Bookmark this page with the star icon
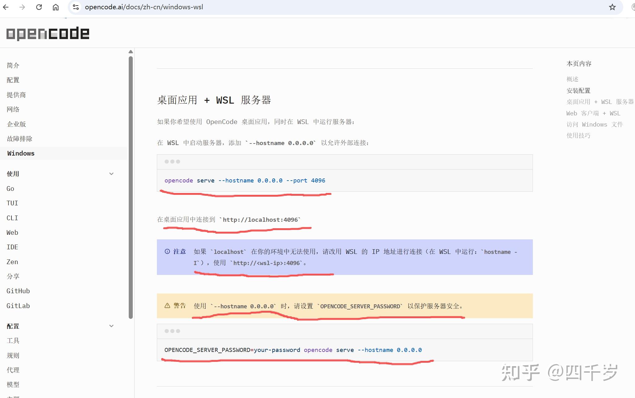 pyautogui.click(x=612, y=7)
